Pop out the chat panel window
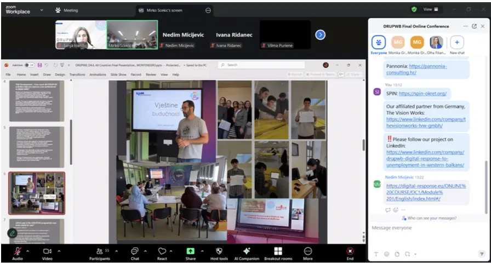 pyautogui.click(x=473, y=26)
